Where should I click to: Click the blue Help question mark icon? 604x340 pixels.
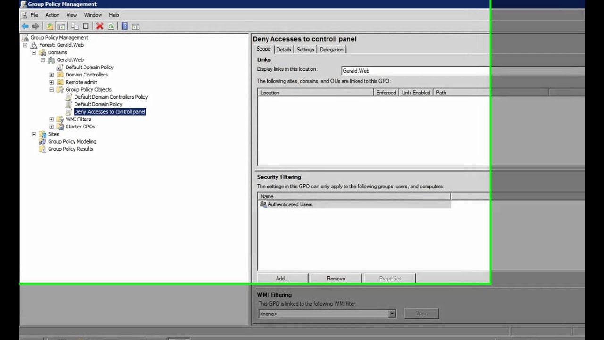pyautogui.click(x=125, y=26)
